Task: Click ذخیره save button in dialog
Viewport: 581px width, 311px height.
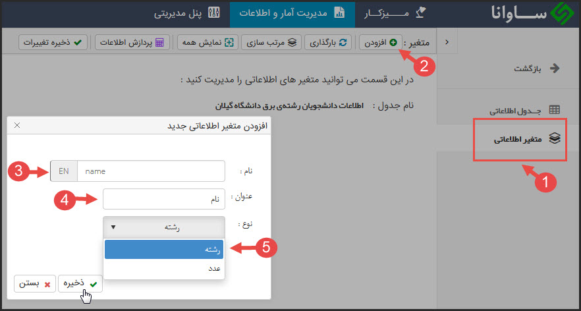Action: coord(80,284)
